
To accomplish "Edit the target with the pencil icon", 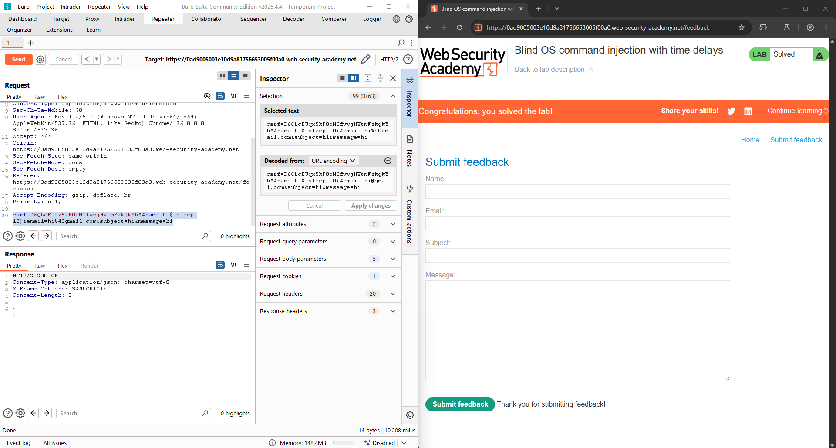I will 366,59.
